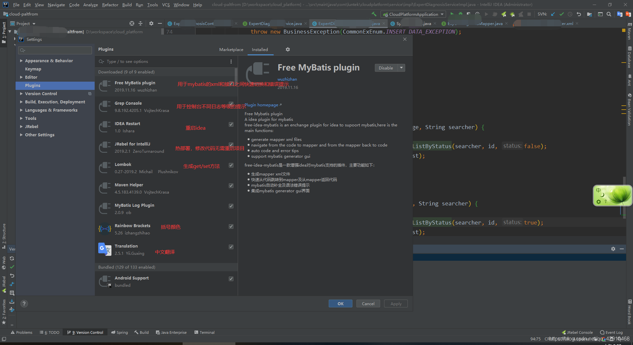Select Grep Console plugin row
Viewport: 633px width, 345px height.
[166, 107]
